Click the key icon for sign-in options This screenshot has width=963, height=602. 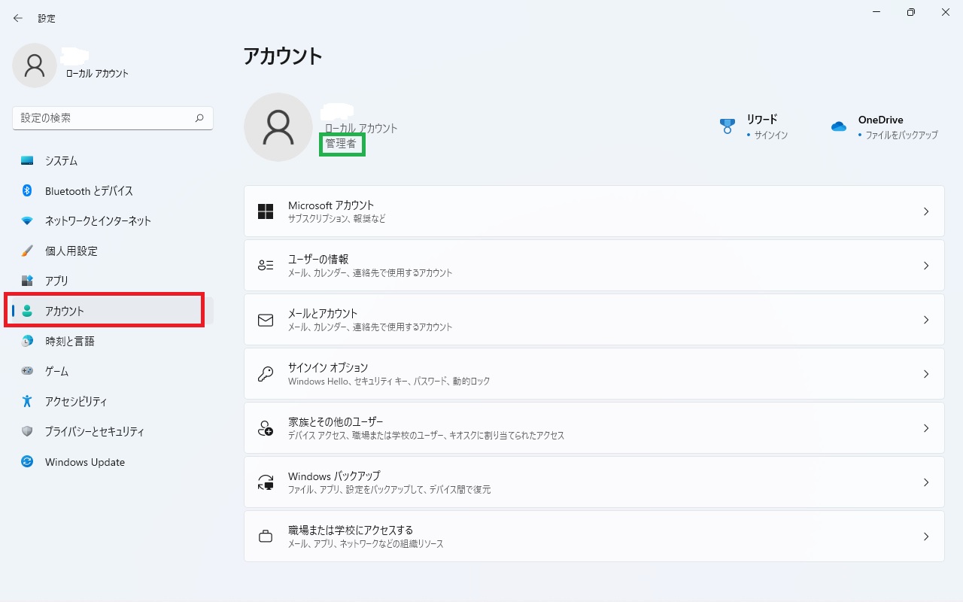(266, 374)
